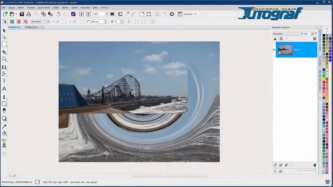Click the Paste icon in toolbar

(x=50, y=14)
